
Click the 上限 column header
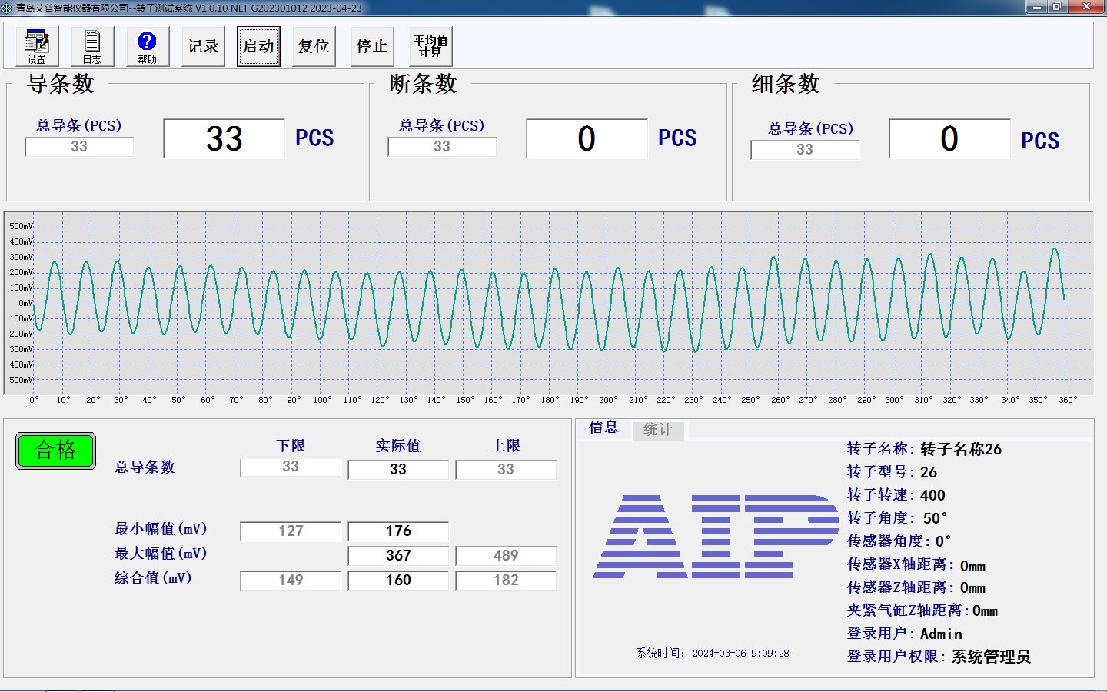click(x=506, y=446)
